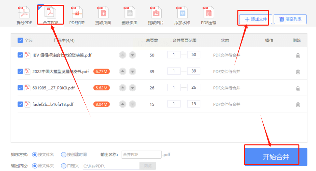Select 原文件夹 original folder output option
This screenshot has width=316, height=171.
pos(35,166)
